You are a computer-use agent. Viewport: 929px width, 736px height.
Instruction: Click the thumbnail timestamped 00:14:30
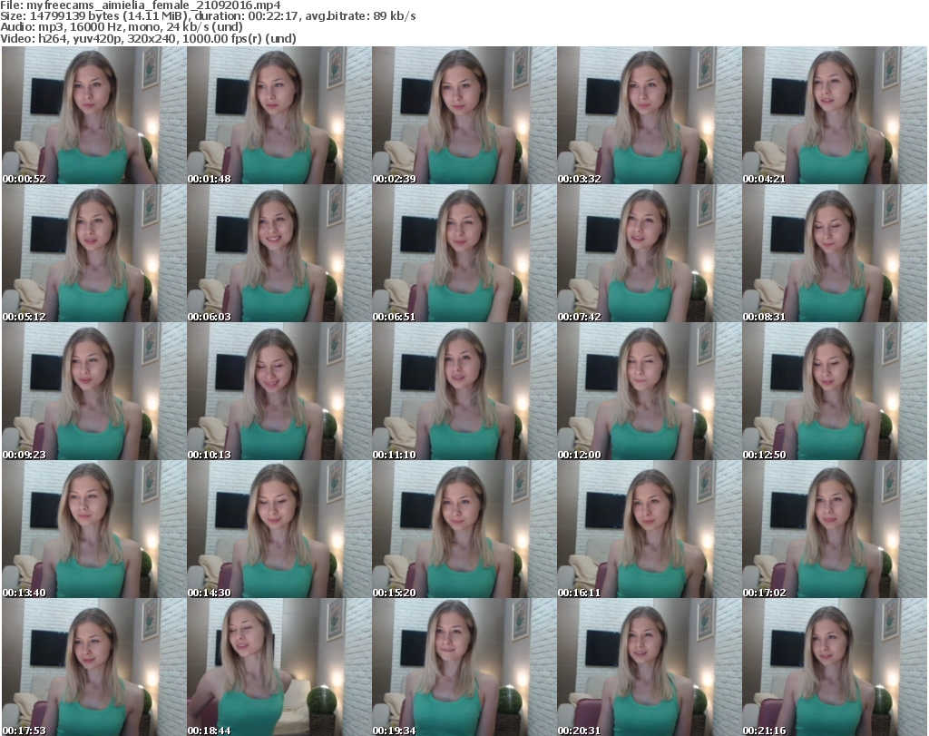(279, 529)
